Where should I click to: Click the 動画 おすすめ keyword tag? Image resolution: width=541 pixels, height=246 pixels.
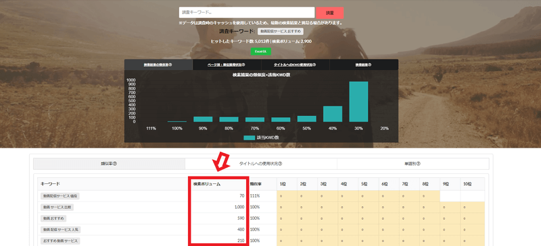54,218
